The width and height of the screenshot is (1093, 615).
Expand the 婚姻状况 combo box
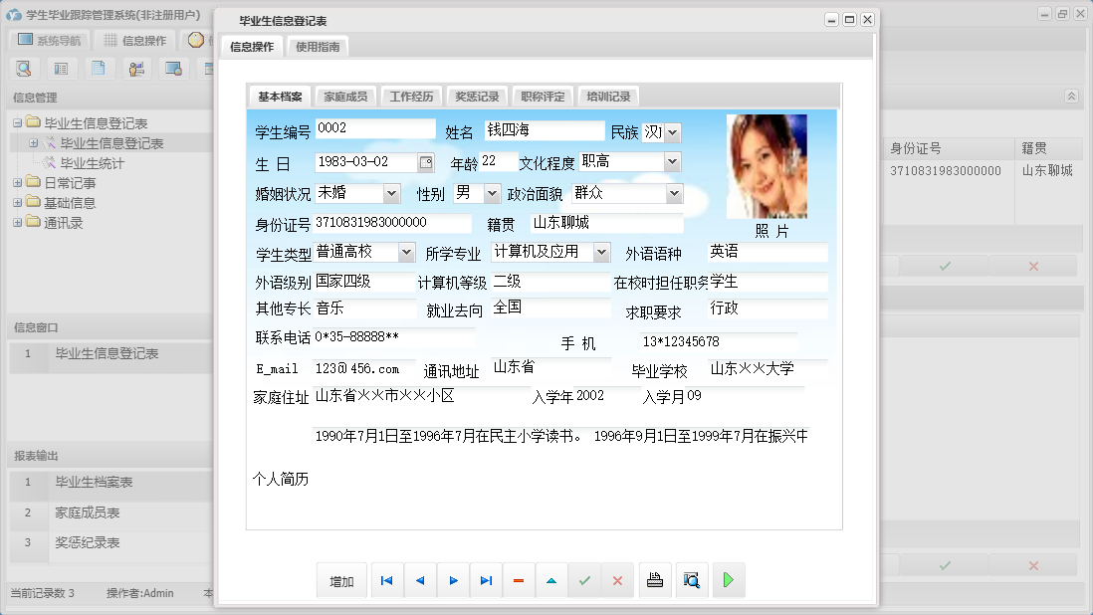pyautogui.click(x=390, y=193)
